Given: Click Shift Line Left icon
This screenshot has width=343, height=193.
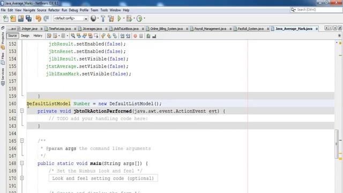Looking at the screenshot, I should click(x=122, y=36).
